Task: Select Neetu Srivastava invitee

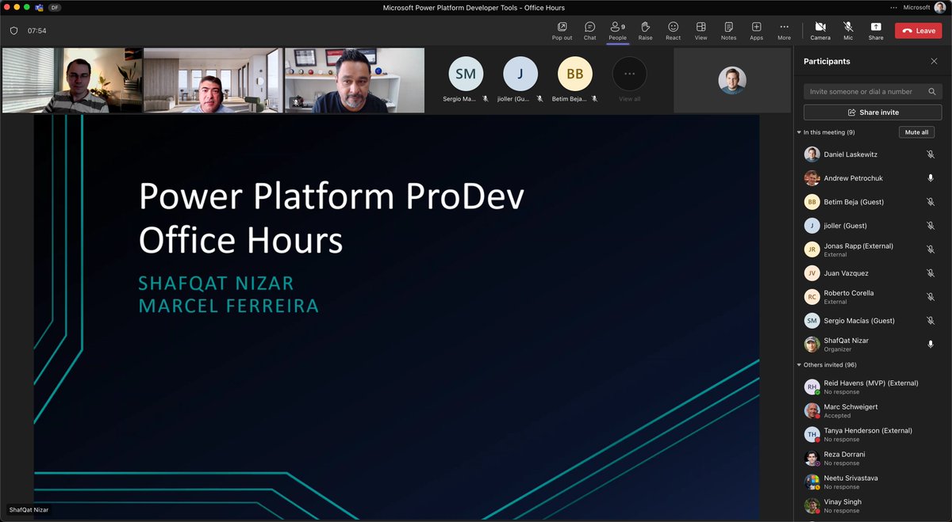Action: click(x=872, y=482)
